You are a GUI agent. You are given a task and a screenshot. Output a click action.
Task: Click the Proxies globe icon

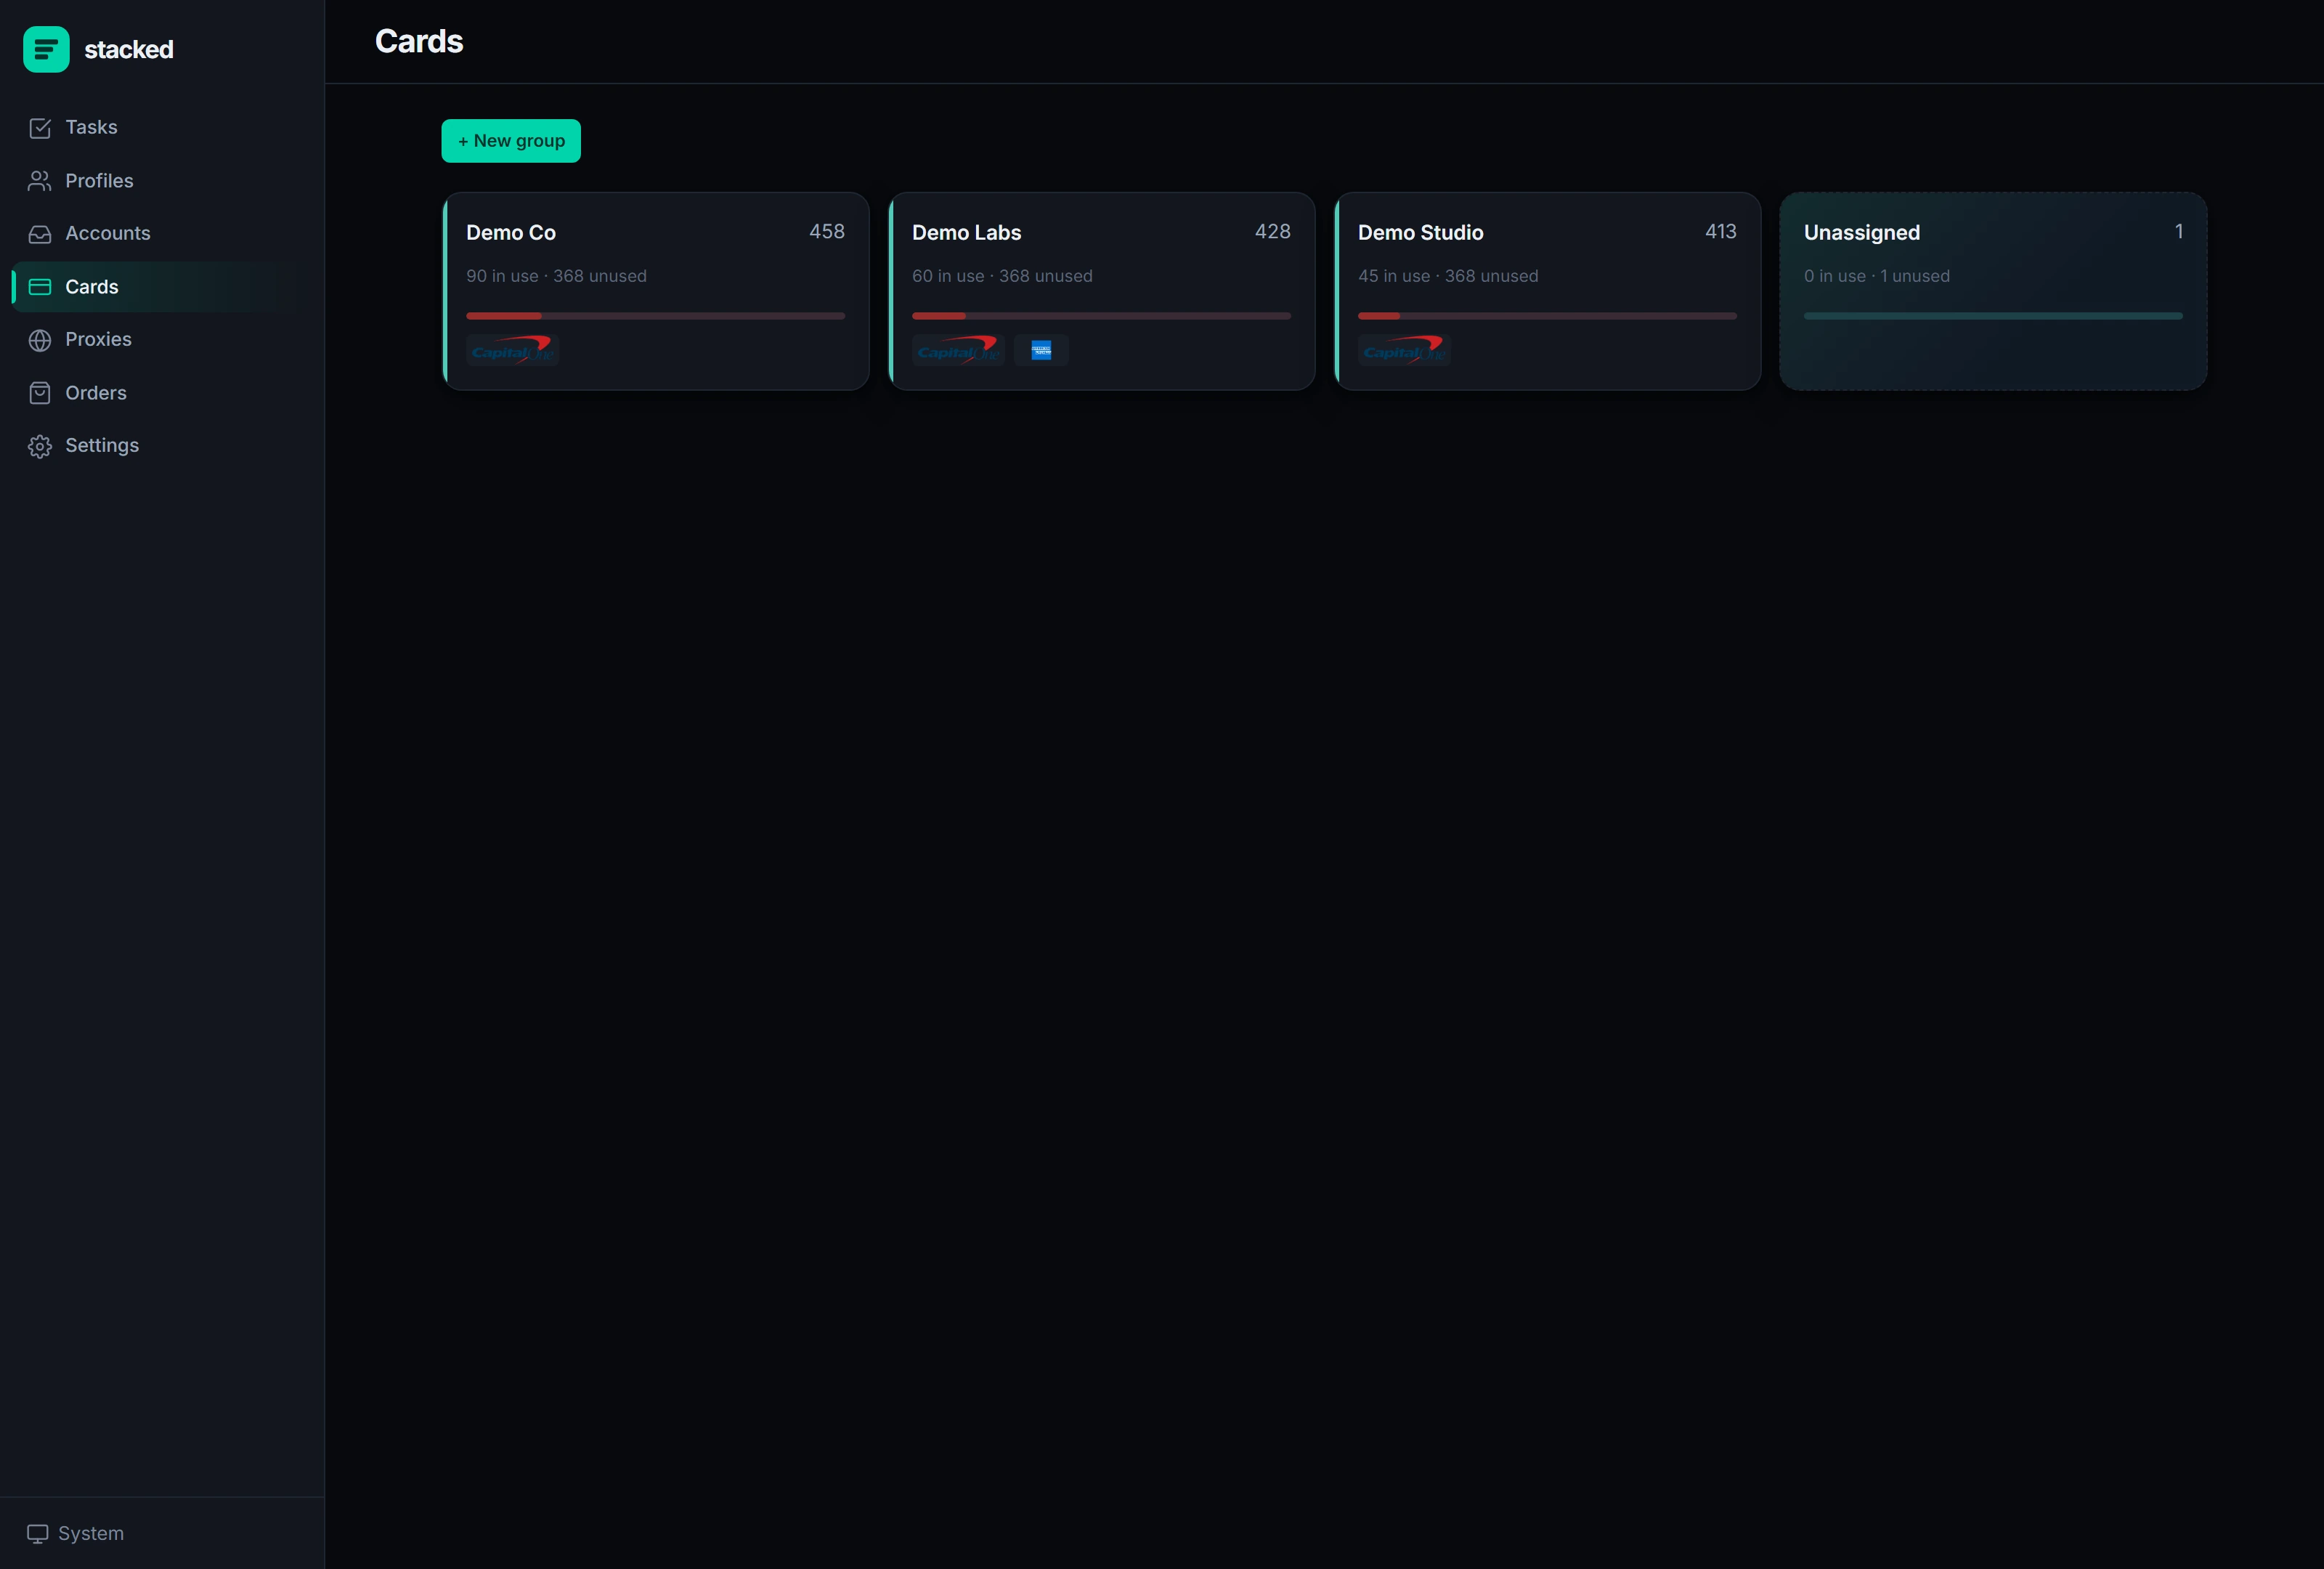[x=40, y=340]
